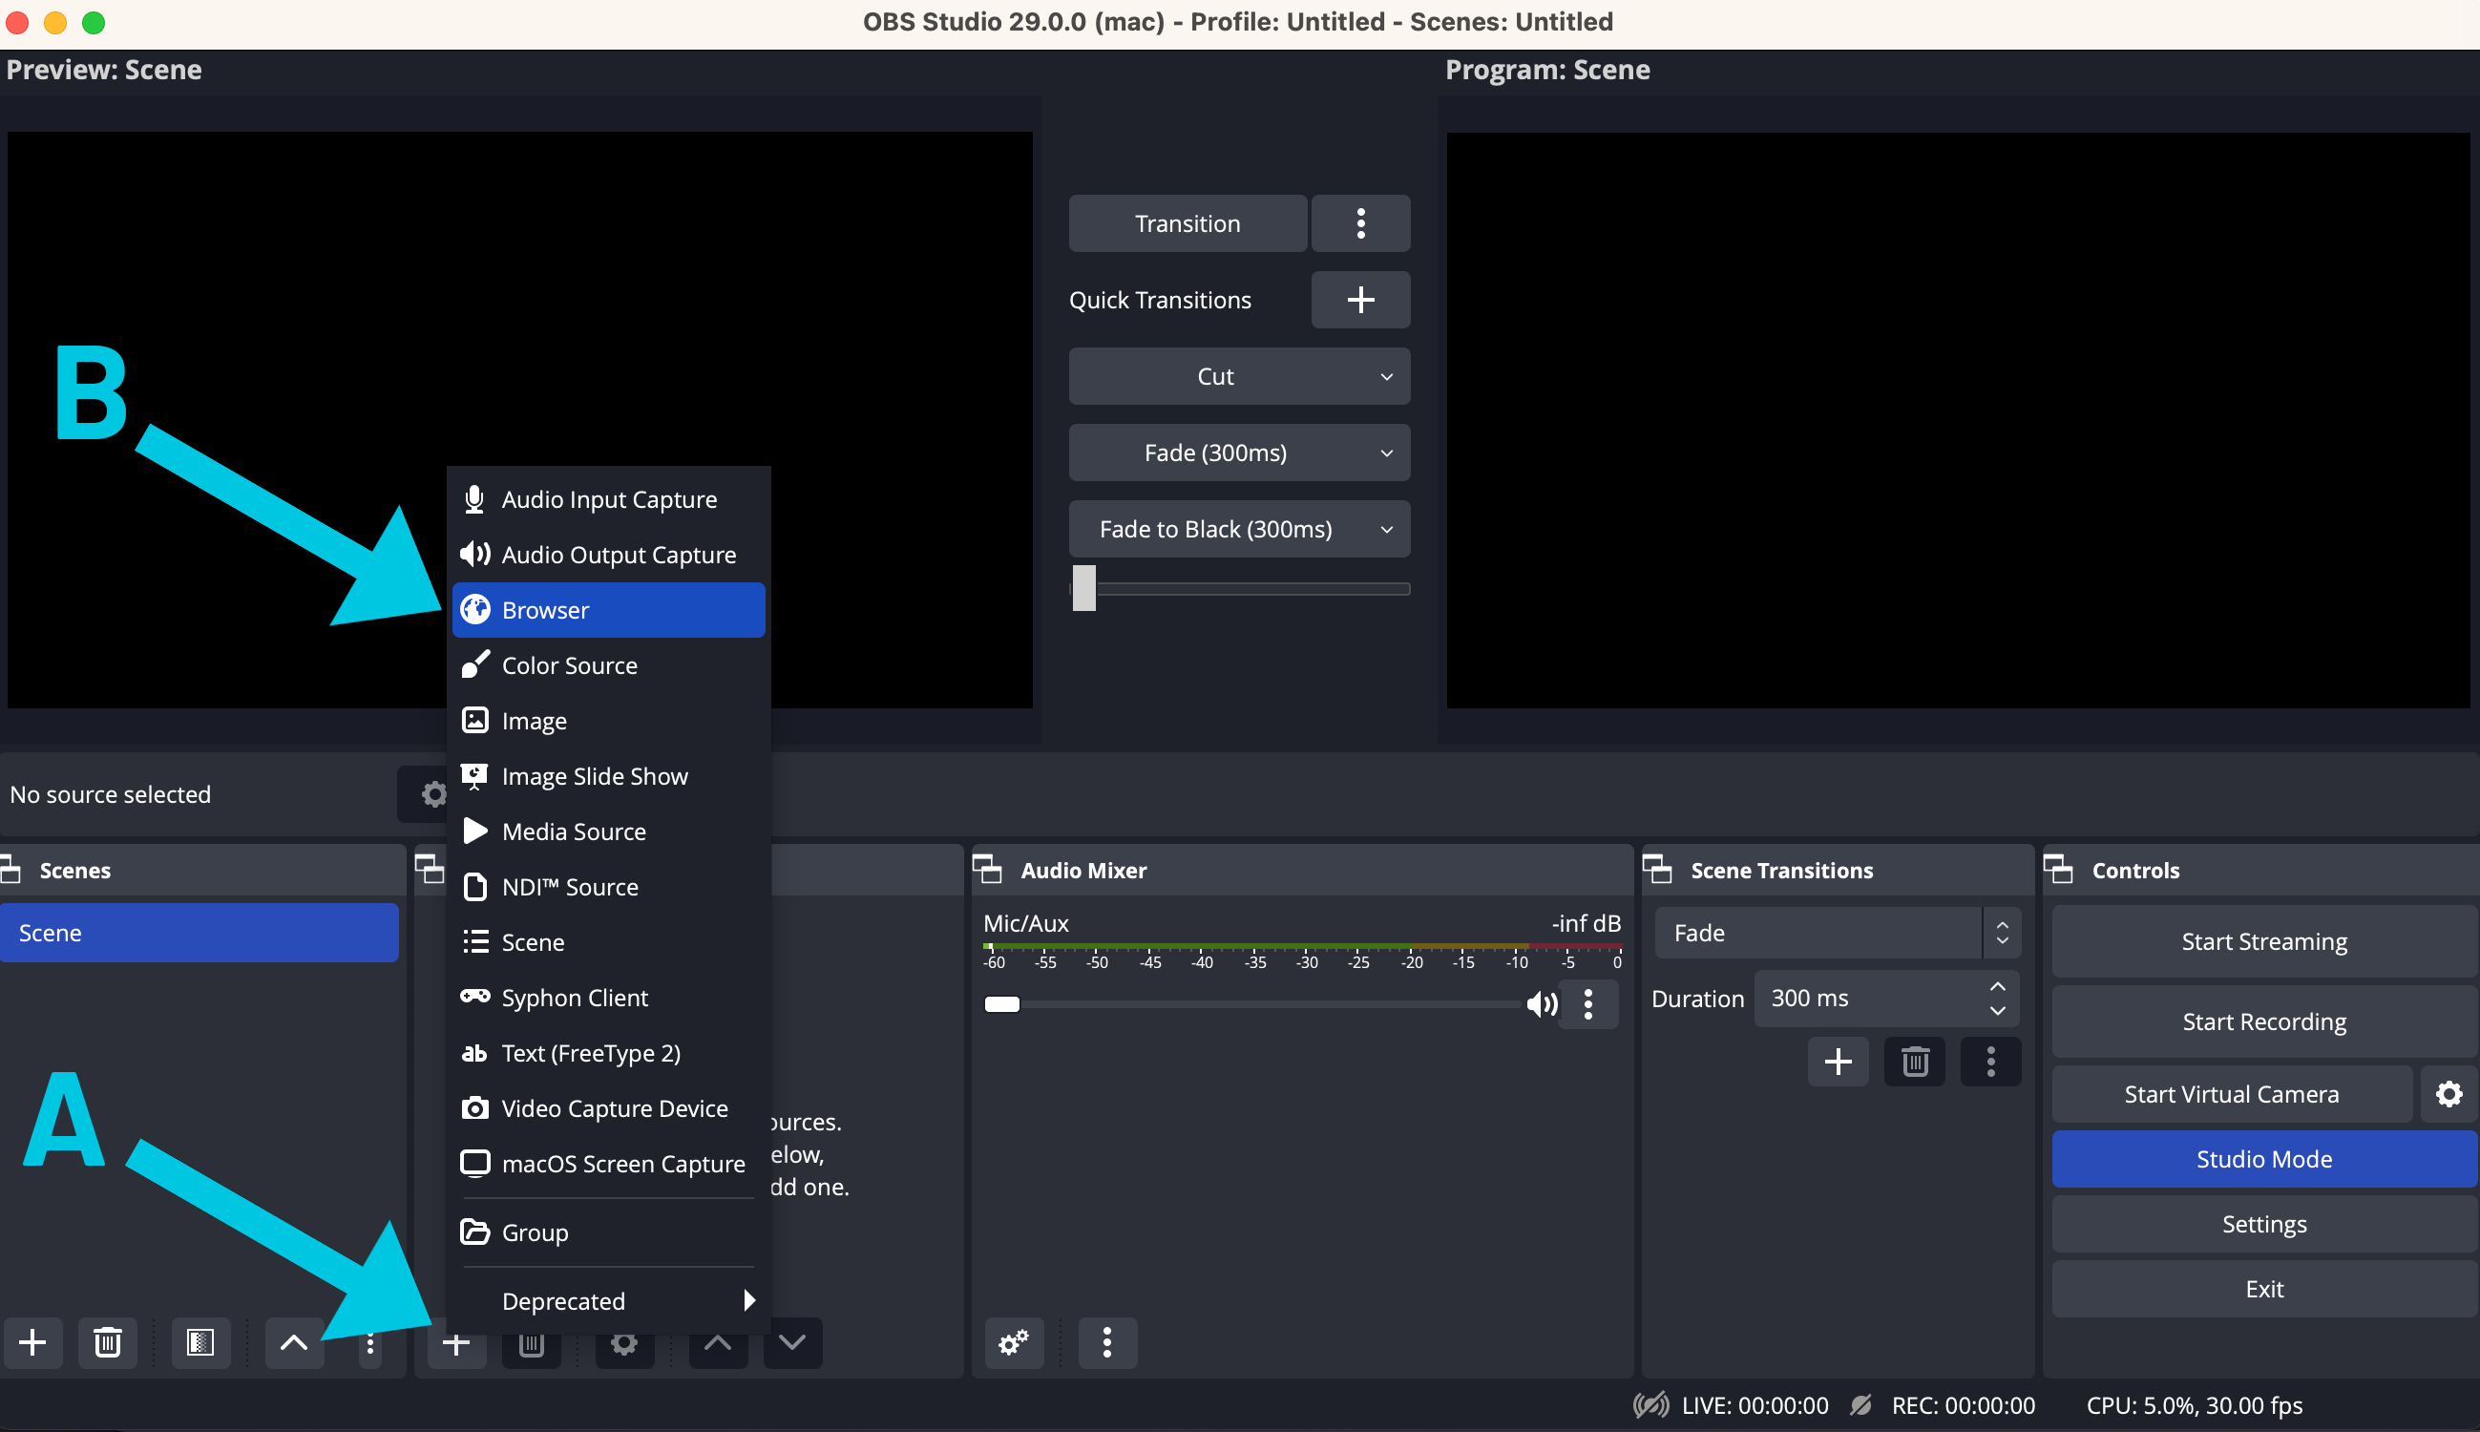
Task: Select Image source menu item
Action: pyautogui.click(x=608, y=721)
